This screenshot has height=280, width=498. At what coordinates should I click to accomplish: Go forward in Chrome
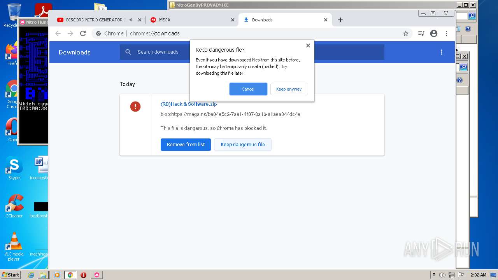(x=70, y=33)
